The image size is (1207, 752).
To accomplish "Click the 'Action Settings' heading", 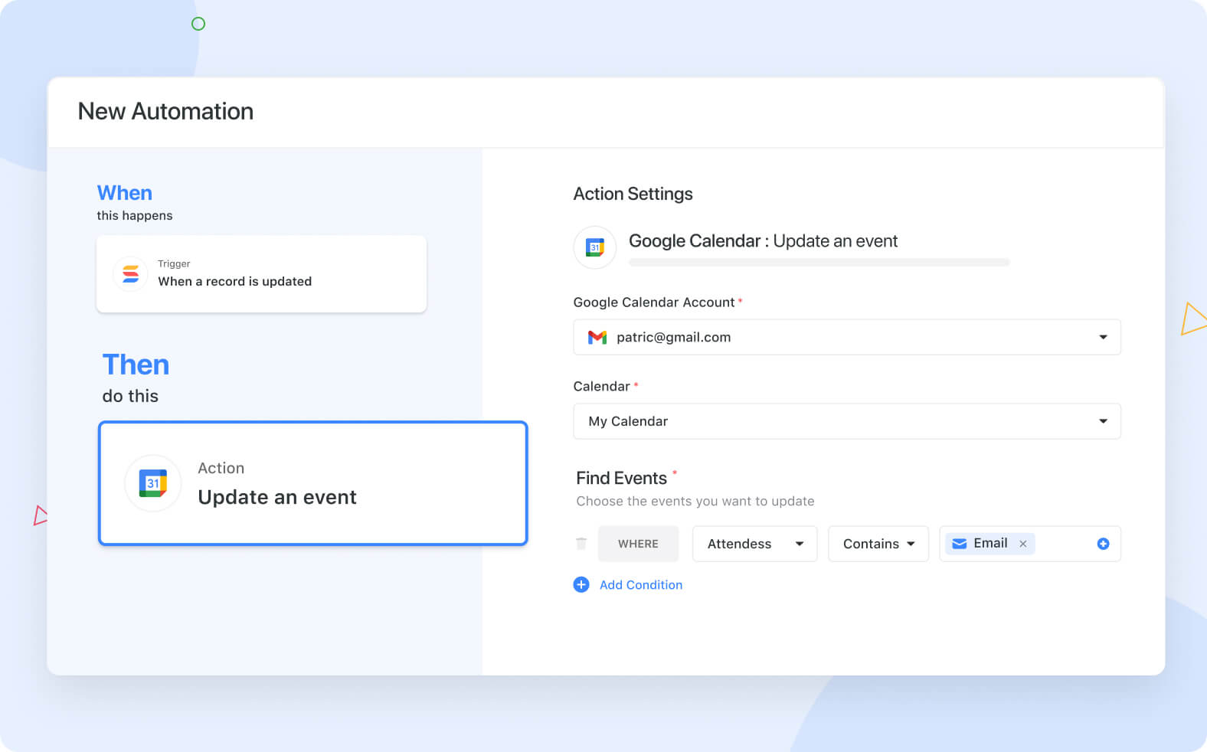I will 633,194.
